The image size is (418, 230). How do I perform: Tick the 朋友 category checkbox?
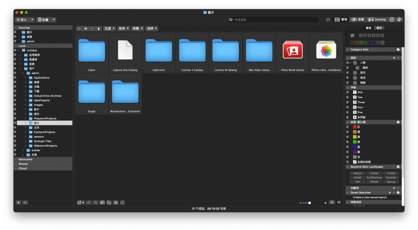coord(358,68)
